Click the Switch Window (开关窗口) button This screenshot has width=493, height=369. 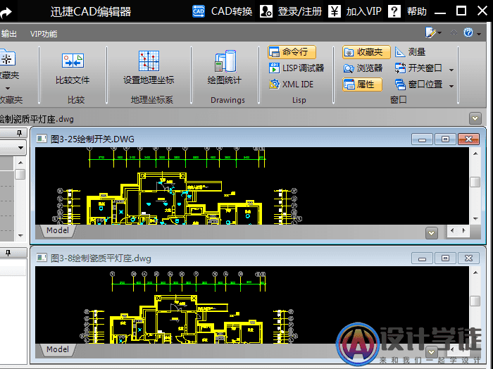418,68
